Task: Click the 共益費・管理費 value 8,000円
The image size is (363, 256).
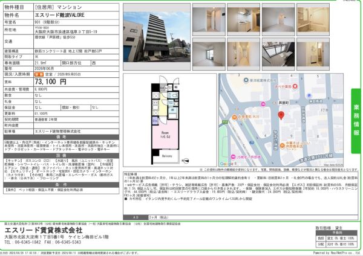Action: [x=41, y=89]
